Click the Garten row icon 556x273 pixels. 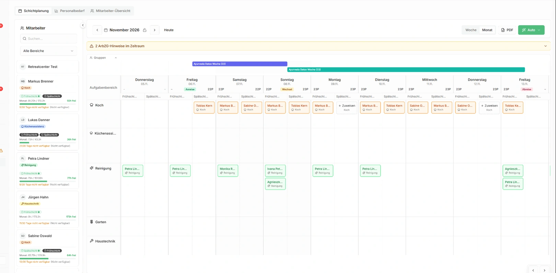[92, 222]
